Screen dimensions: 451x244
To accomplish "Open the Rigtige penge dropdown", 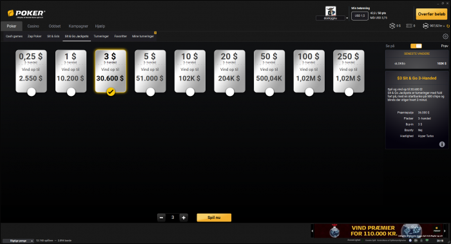I will click(x=18, y=241).
